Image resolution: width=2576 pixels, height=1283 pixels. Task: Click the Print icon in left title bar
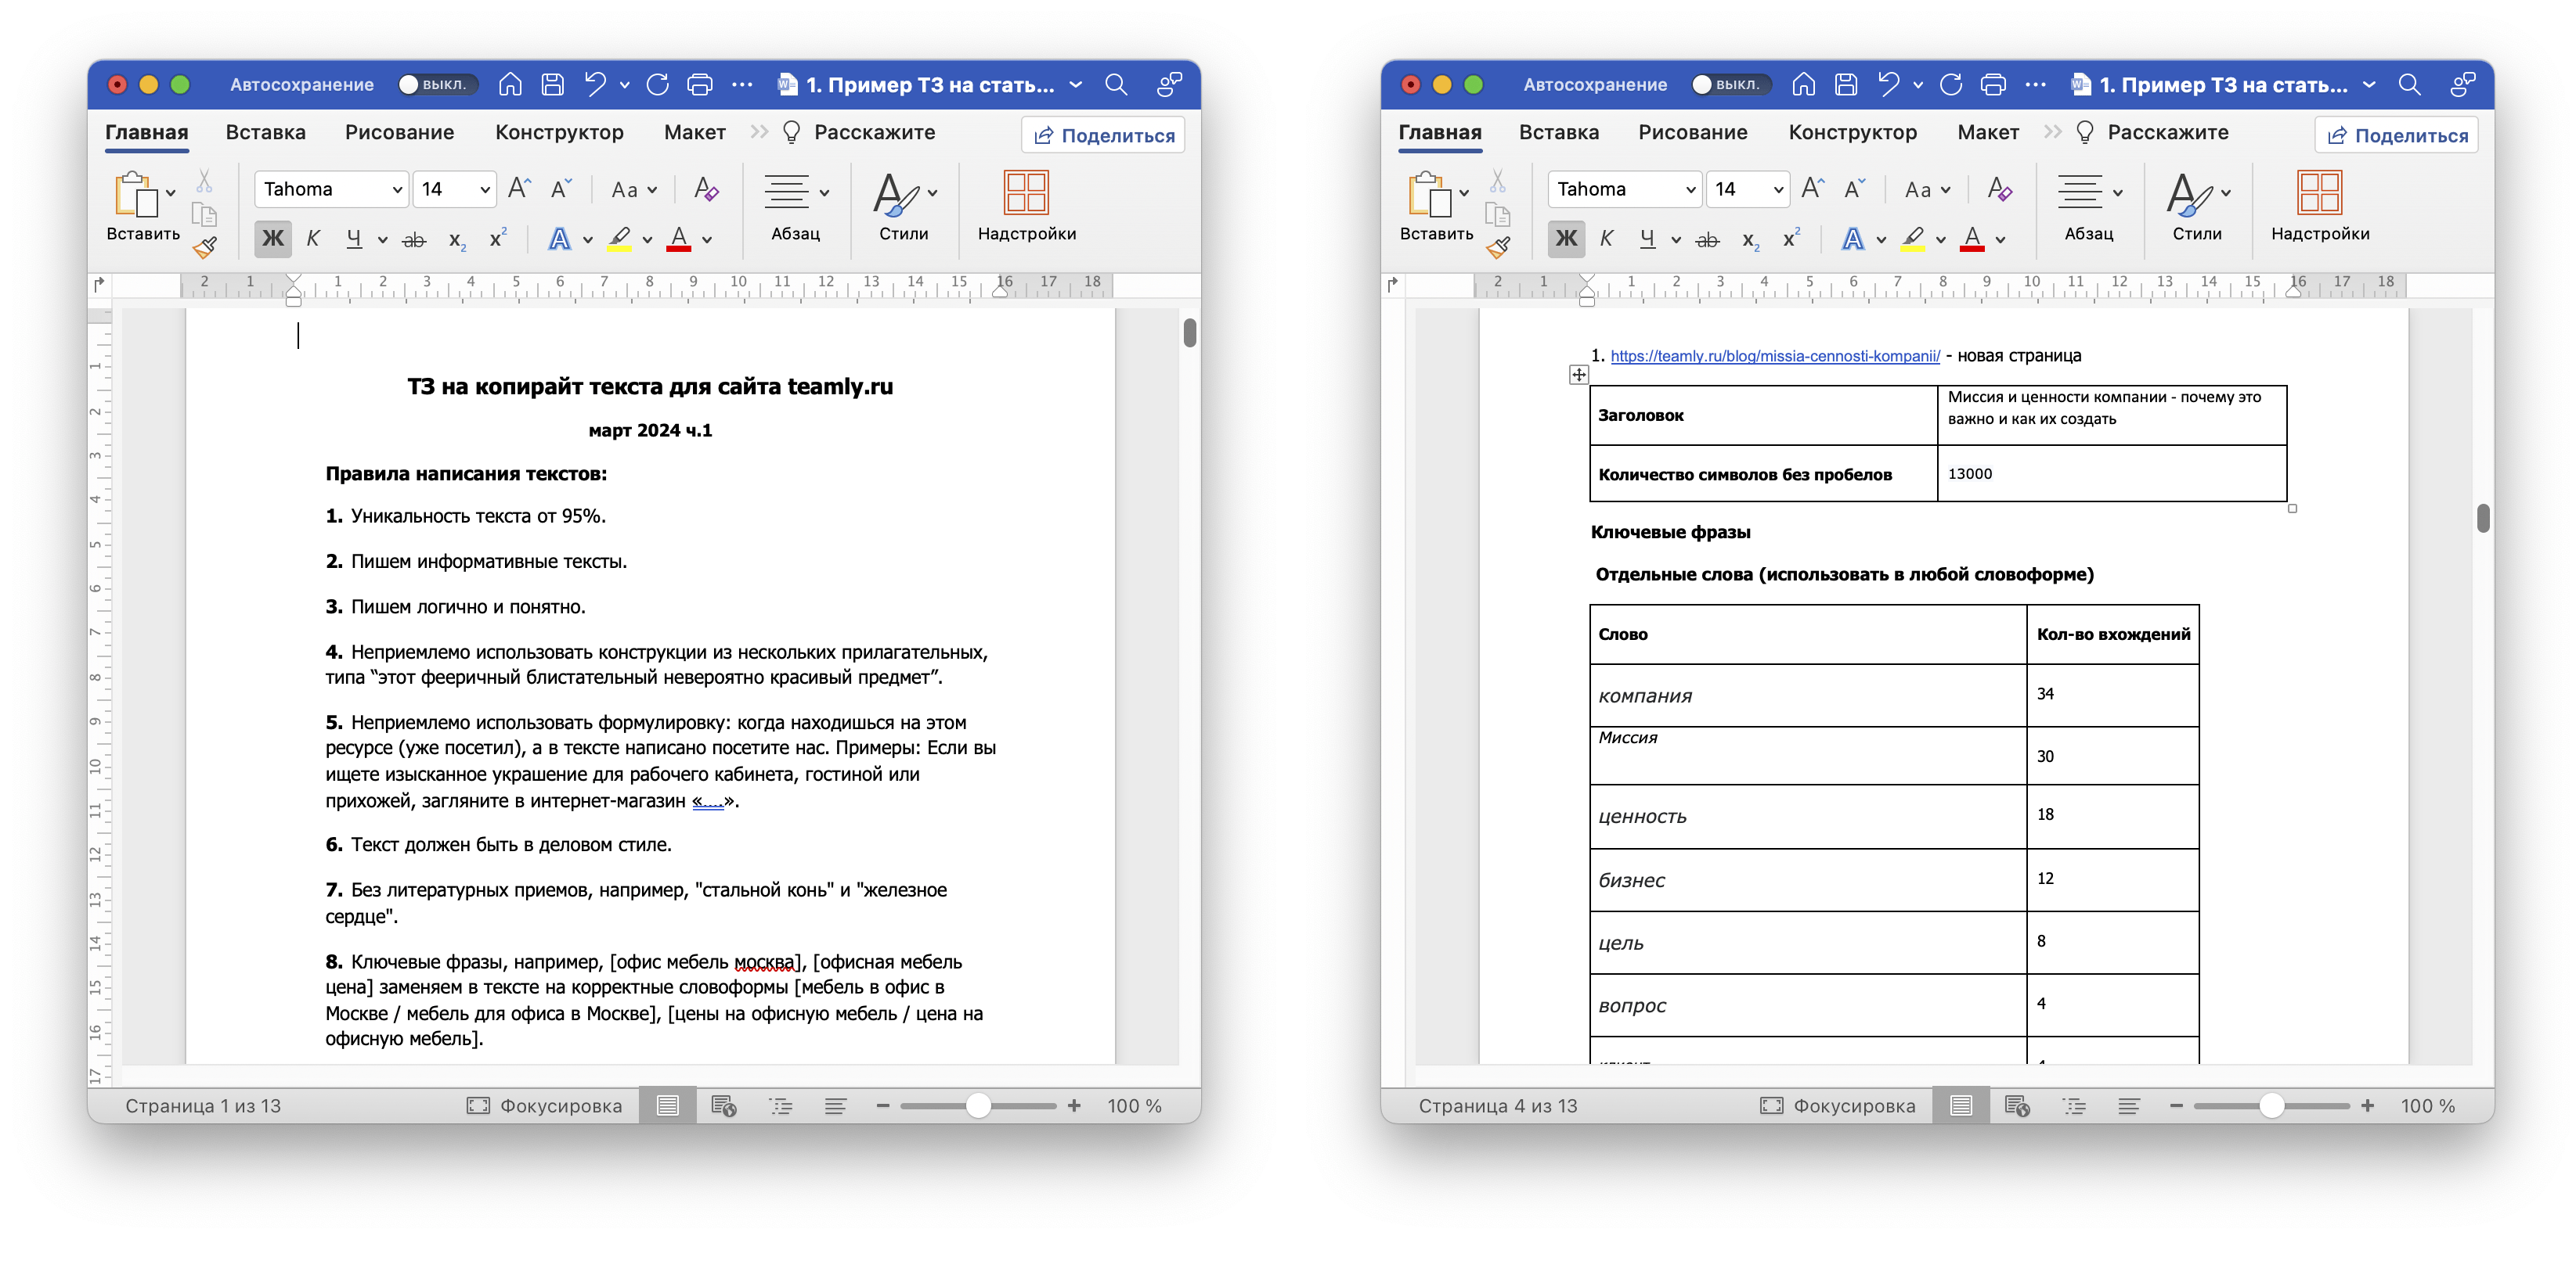[x=700, y=85]
